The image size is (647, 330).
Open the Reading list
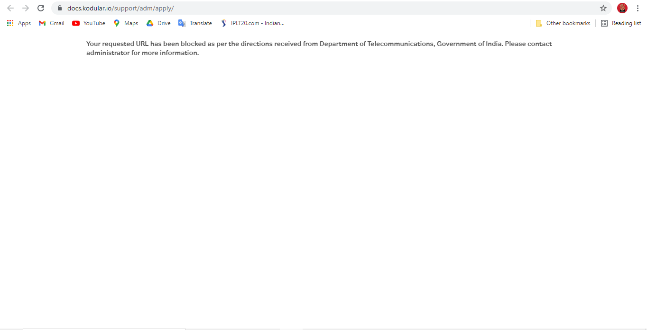point(621,23)
